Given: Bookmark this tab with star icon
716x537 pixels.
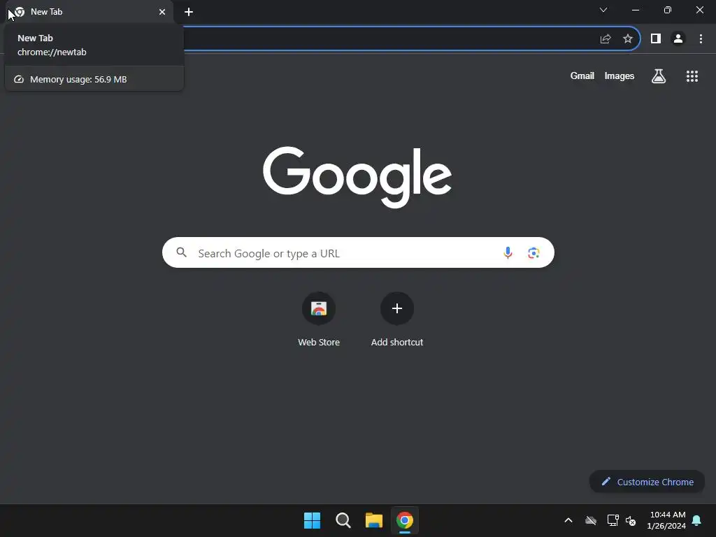Looking at the screenshot, I should pyautogui.click(x=628, y=39).
